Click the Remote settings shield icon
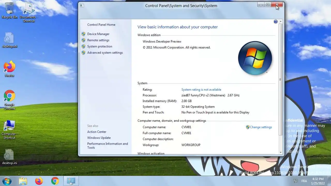The image size is (331, 186). (84, 40)
